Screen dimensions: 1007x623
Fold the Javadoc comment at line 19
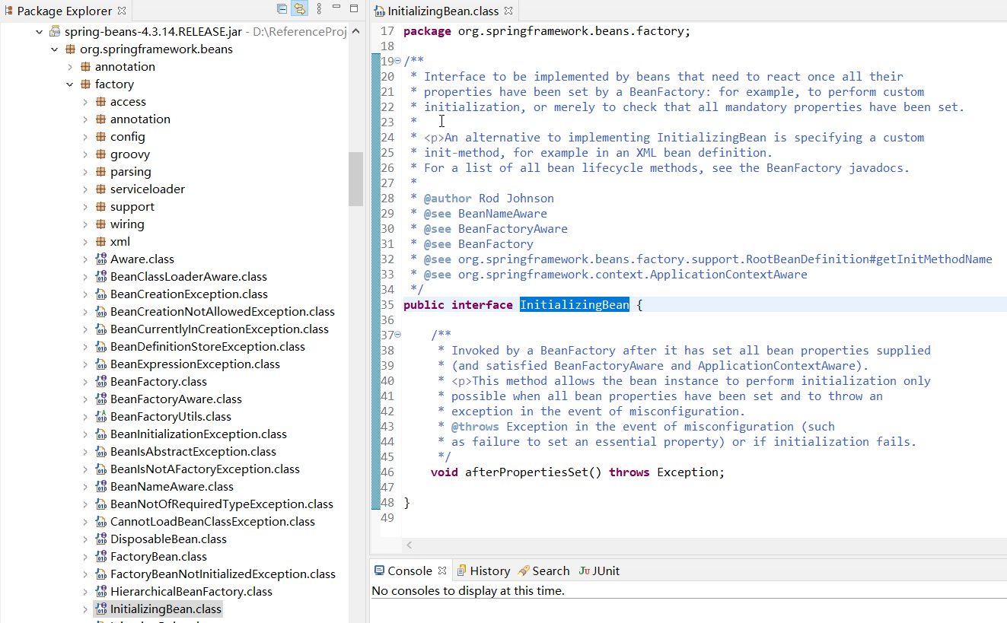(x=397, y=61)
